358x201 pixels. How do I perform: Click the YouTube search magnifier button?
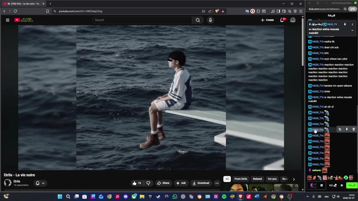pyautogui.click(x=198, y=20)
